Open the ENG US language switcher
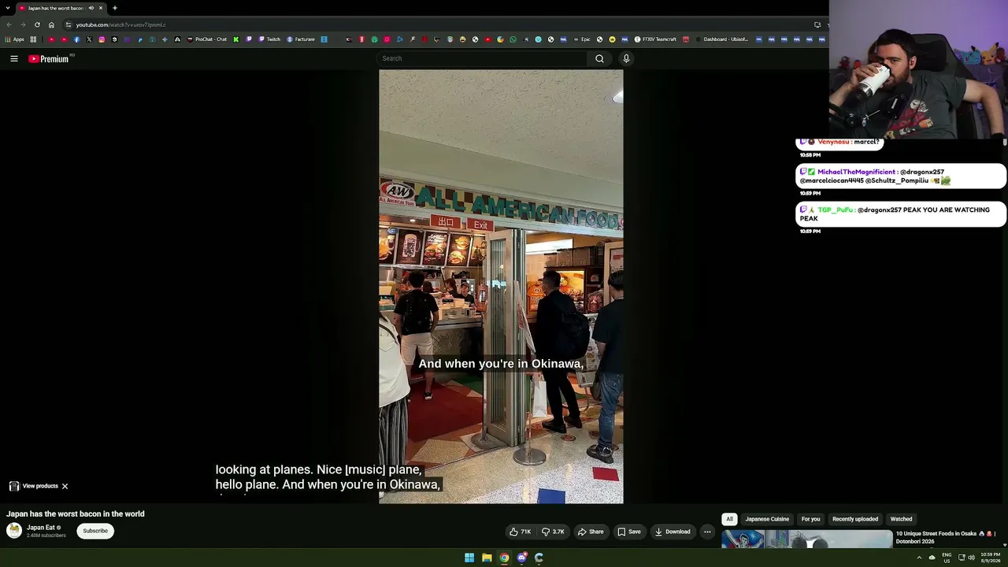The width and height of the screenshot is (1008, 567). point(947,558)
